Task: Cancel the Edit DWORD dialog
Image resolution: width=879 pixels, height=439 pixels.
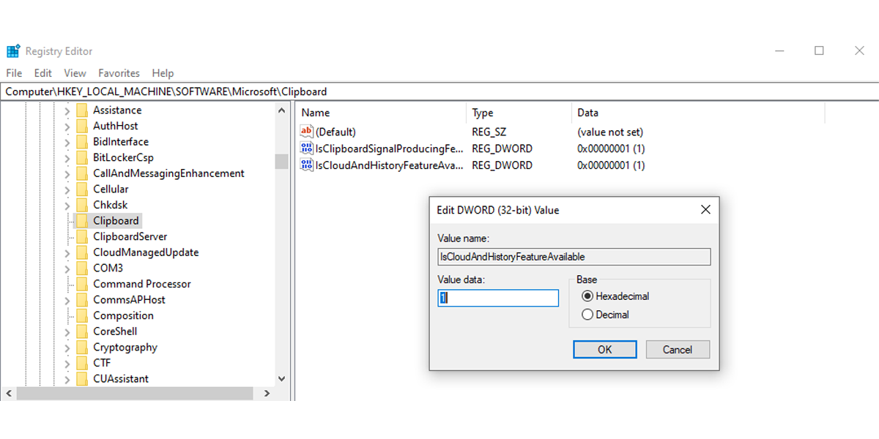Action: pyautogui.click(x=678, y=350)
